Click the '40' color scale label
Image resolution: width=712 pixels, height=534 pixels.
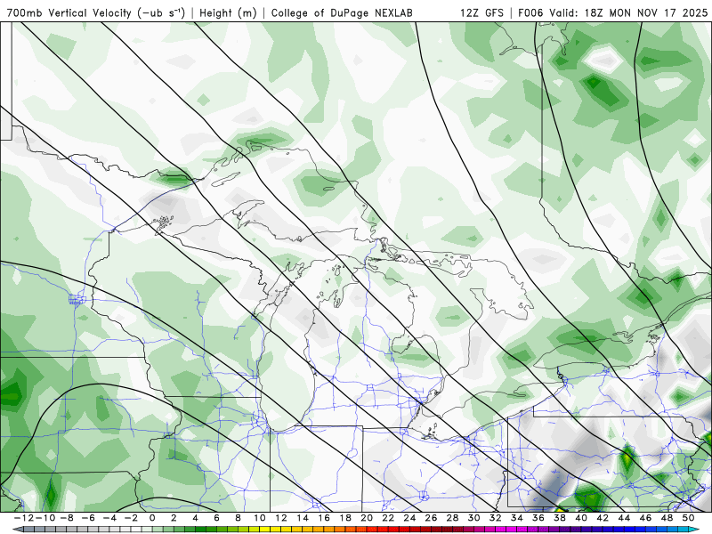point(581,518)
